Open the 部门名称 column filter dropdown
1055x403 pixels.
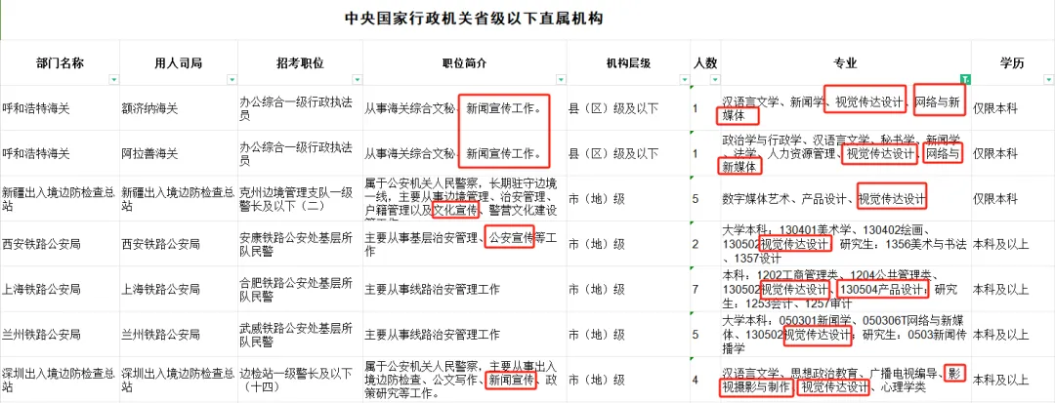point(112,79)
